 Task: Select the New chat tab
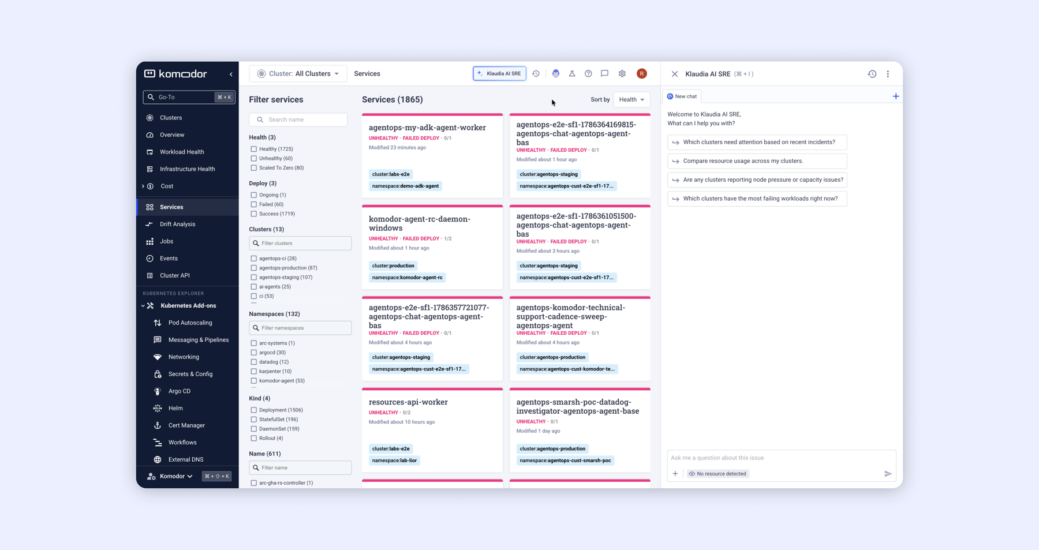pyautogui.click(x=682, y=96)
